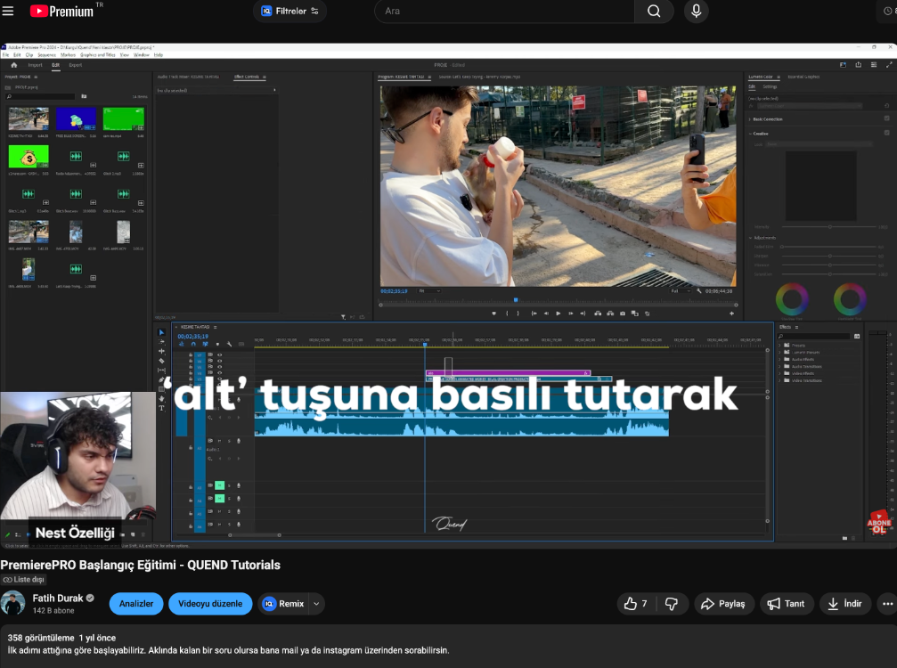This screenshot has width=897, height=668.
Task: Open the Window menu in Premiere
Action: click(x=142, y=55)
